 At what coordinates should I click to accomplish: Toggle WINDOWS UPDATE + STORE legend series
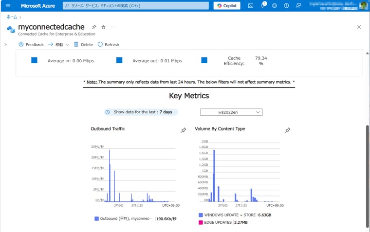pyautogui.click(x=227, y=215)
